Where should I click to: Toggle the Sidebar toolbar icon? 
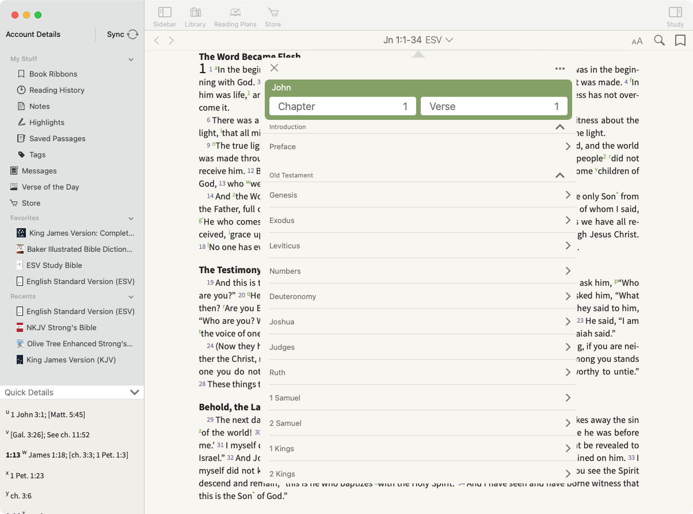165,12
